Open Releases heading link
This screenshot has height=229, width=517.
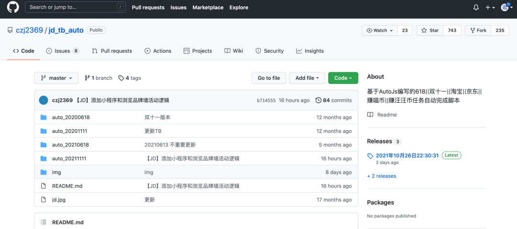(380, 141)
